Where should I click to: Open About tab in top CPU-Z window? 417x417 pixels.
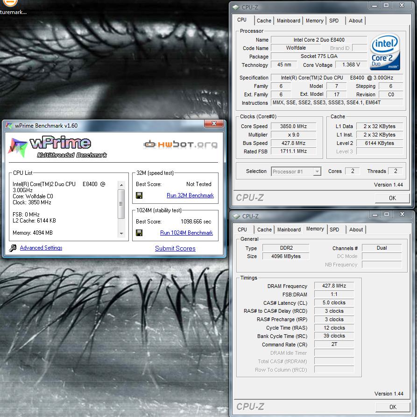click(x=355, y=21)
